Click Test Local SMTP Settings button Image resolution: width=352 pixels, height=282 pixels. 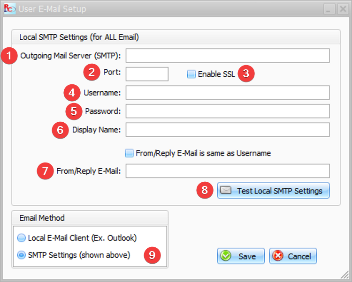273,190
